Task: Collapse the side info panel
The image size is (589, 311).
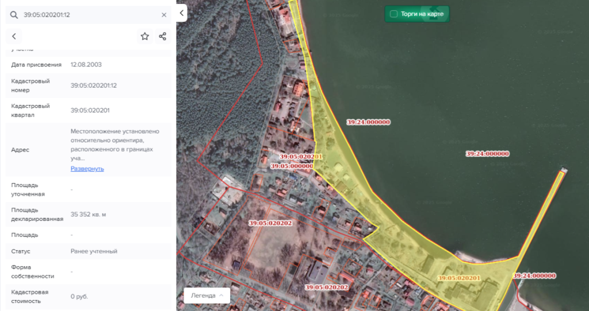Action: 182,12
